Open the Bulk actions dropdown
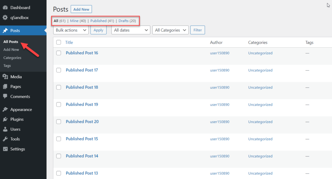The width and height of the screenshot is (332, 179). tap(71, 30)
